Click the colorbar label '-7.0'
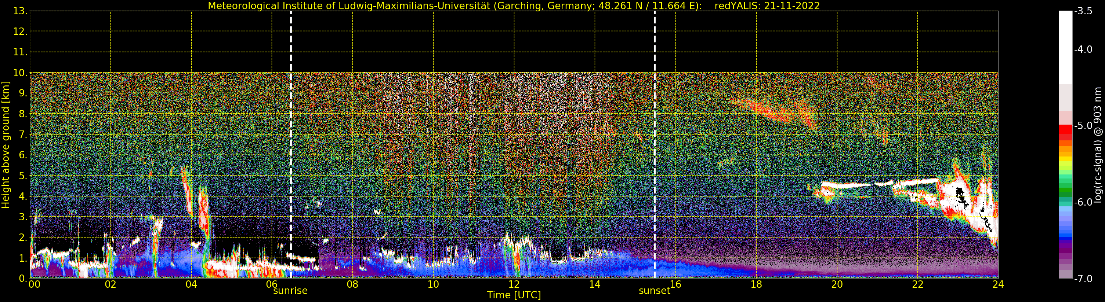The height and width of the screenshot is (302, 1105). (1083, 279)
